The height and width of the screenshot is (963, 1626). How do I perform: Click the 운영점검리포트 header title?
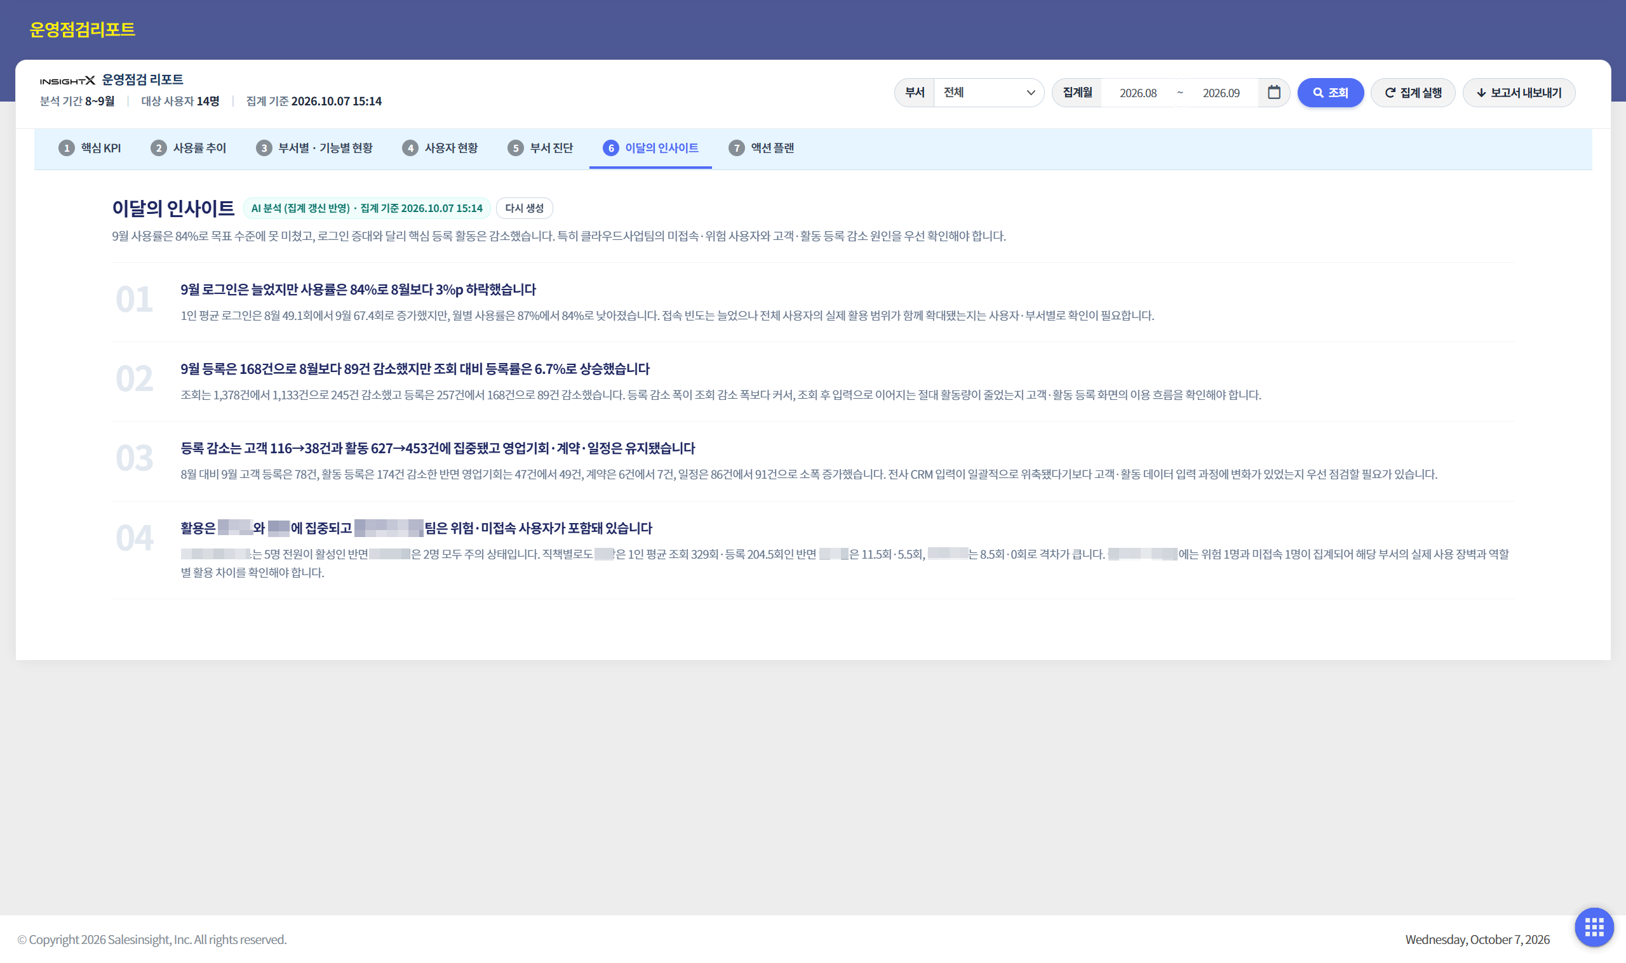coord(82,30)
